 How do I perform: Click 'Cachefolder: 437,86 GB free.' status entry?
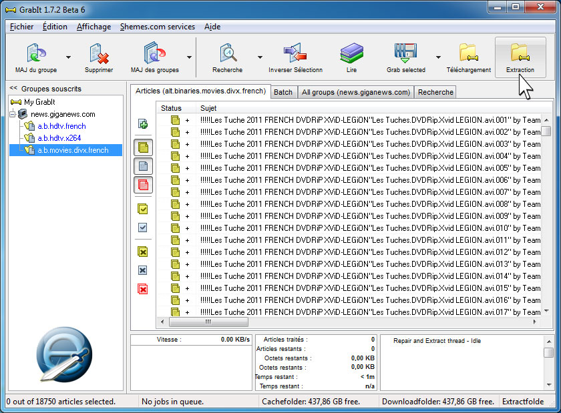click(311, 402)
